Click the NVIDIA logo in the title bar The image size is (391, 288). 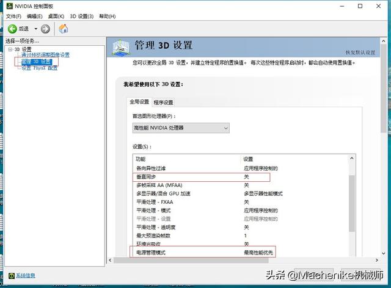(x=10, y=6)
